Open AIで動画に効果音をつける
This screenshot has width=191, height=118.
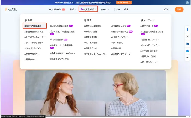(x=152, y=31)
